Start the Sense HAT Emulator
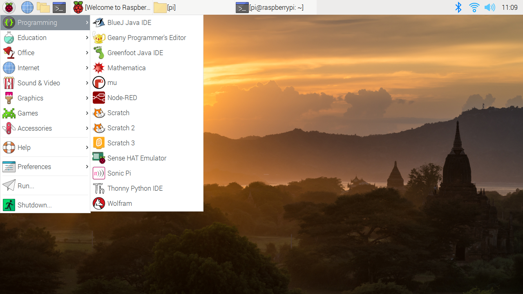Image resolution: width=523 pixels, height=294 pixels. [x=137, y=158]
